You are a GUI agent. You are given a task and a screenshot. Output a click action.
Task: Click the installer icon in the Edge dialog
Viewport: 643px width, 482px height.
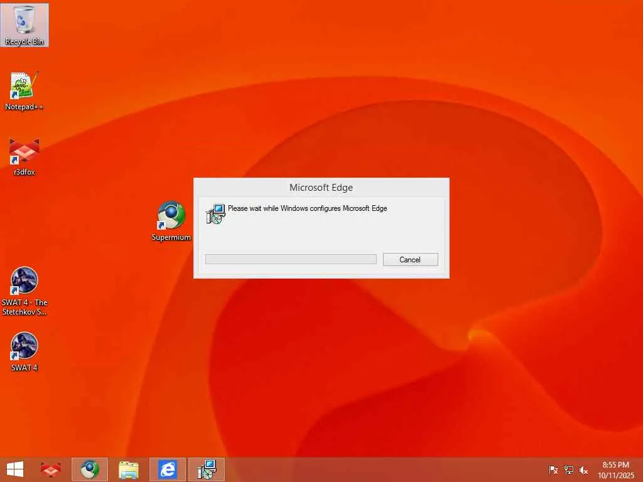[x=215, y=214]
